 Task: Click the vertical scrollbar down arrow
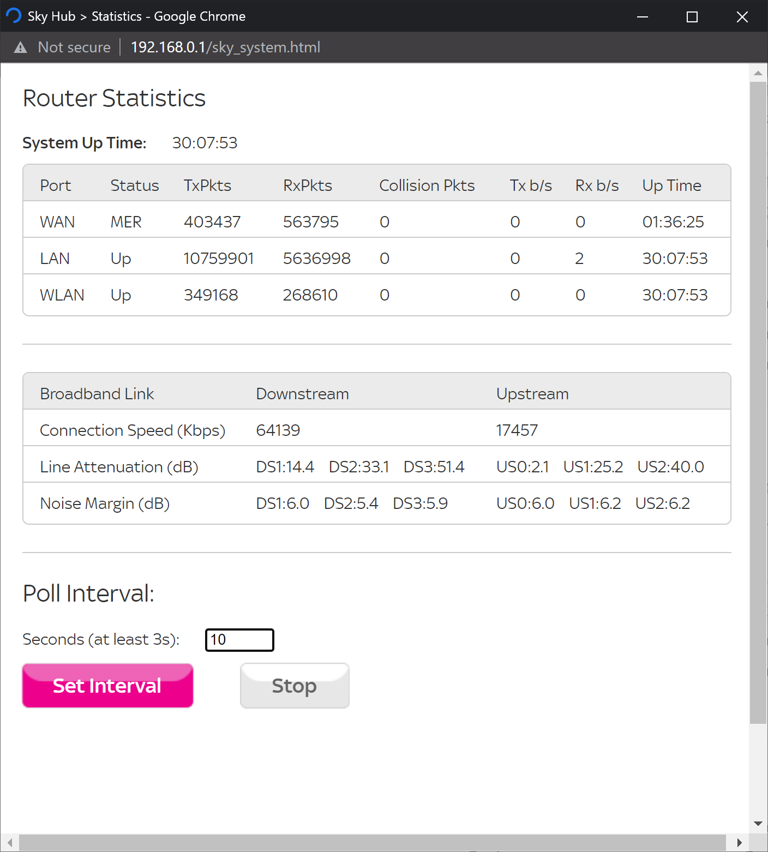[758, 824]
